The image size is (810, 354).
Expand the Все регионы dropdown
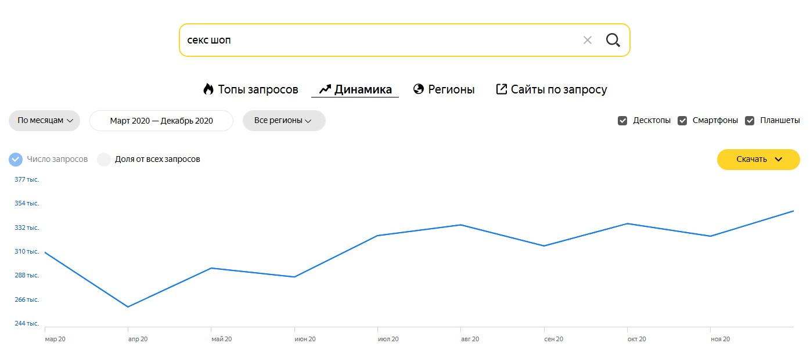pos(284,121)
